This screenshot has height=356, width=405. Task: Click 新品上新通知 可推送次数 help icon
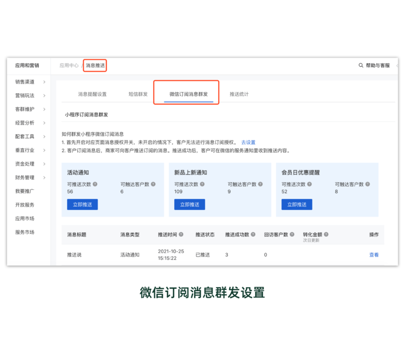click(202, 184)
